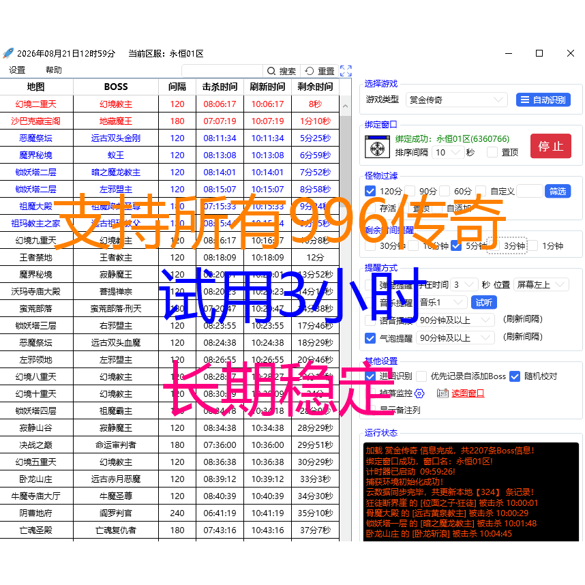The image size is (585, 585).
Task: Select the 阎罗判官 boss cell
Action: click(116, 513)
